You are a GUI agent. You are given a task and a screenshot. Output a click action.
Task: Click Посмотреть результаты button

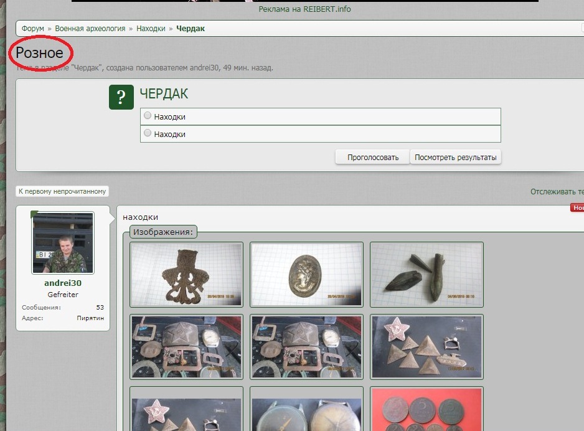pyautogui.click(x=456, y=157)
